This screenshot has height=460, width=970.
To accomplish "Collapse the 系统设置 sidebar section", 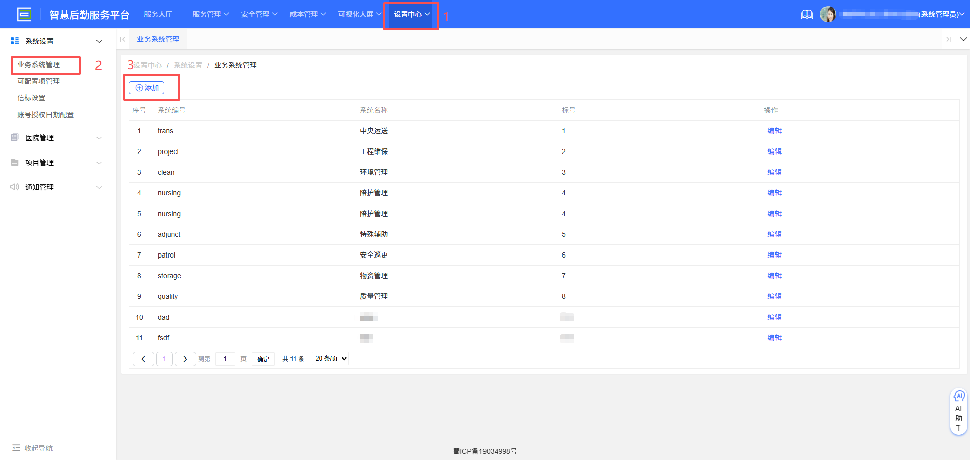I will 99,41.
